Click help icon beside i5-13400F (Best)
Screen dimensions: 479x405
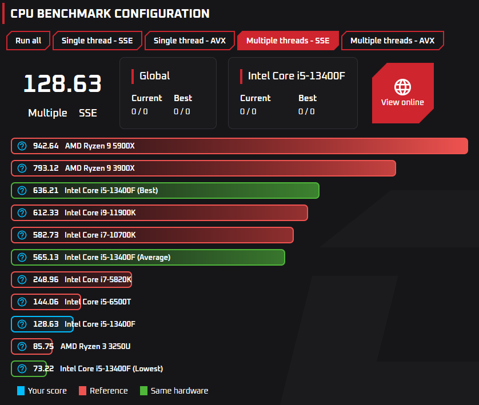[x=22, y=190]
